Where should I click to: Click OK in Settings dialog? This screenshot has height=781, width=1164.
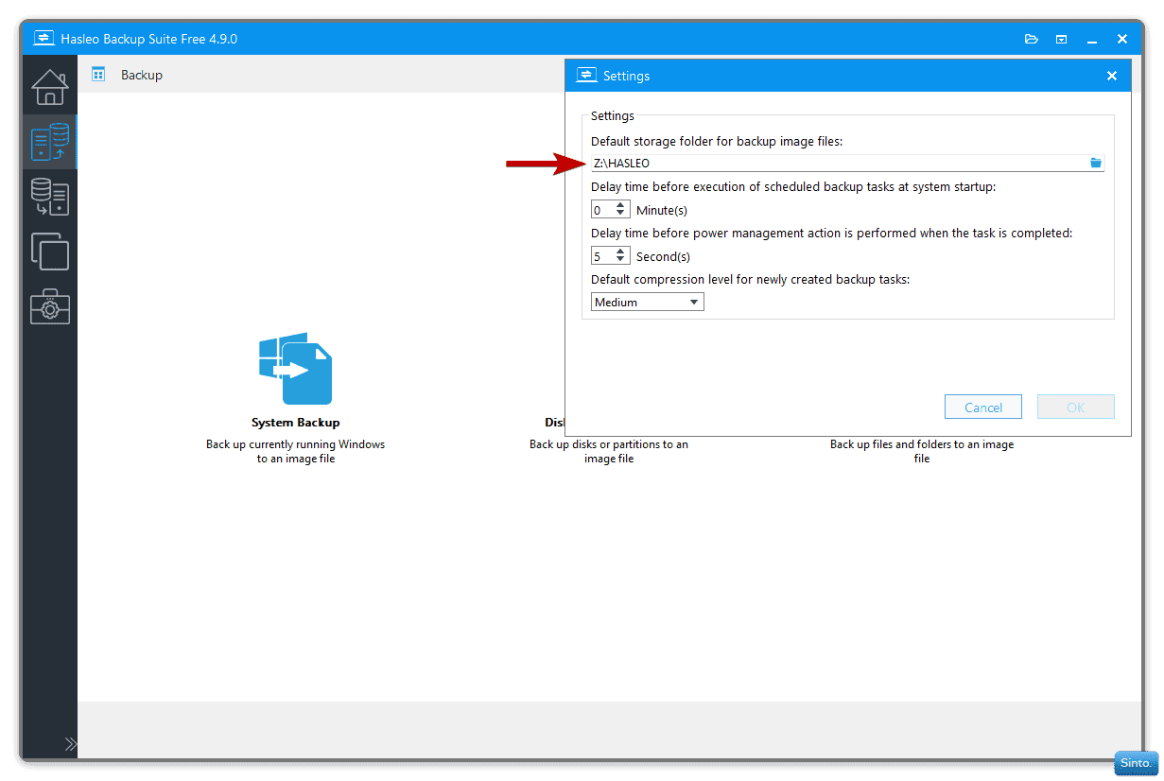(x=1076, y=408)
